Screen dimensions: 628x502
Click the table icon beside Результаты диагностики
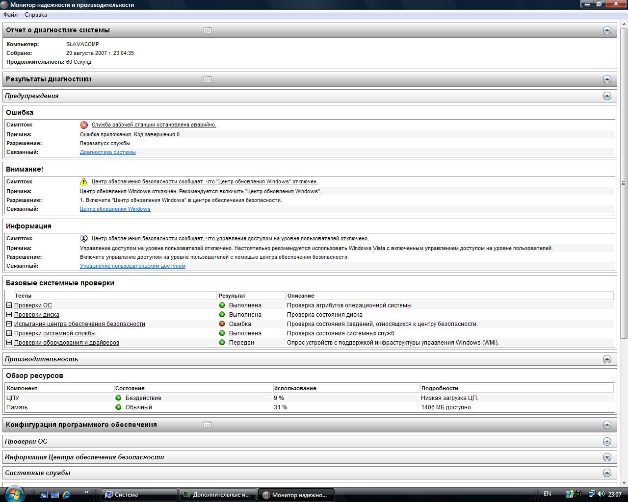[208, 79]
